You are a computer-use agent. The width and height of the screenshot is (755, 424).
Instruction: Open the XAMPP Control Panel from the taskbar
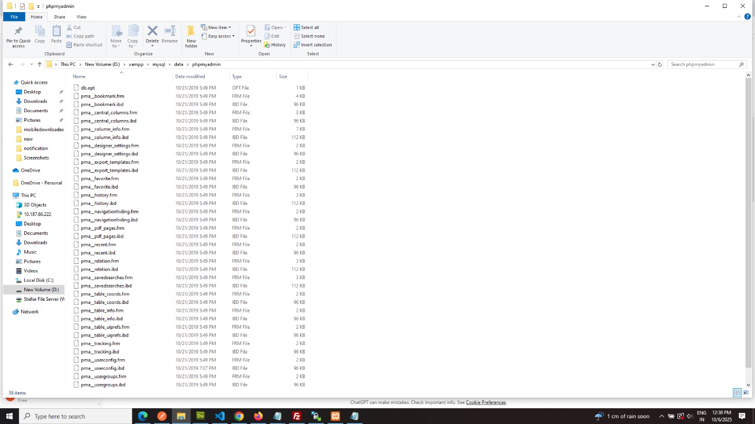pyautogui.click(x=335, y=416)
